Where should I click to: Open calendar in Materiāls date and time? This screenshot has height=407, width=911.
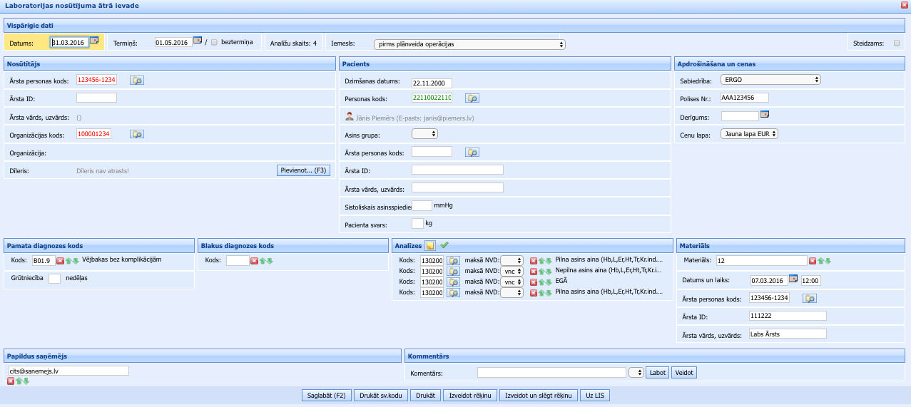click(x=793, y=279)
